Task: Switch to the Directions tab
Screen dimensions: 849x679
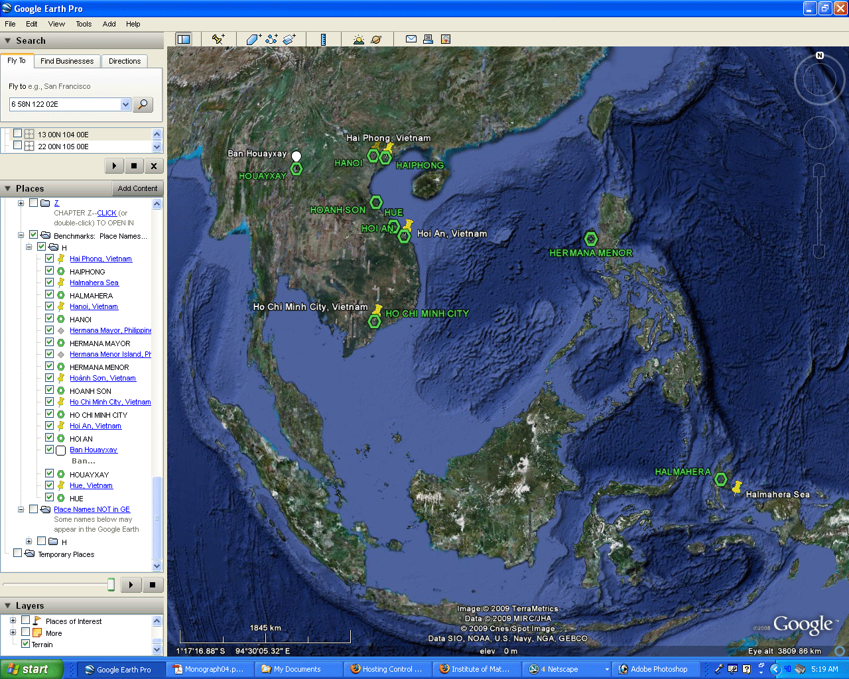Action: (125, 61)
